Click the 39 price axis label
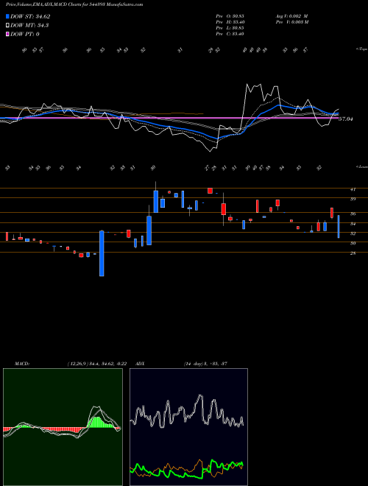 pyautogui.click(x=353, y=199)
